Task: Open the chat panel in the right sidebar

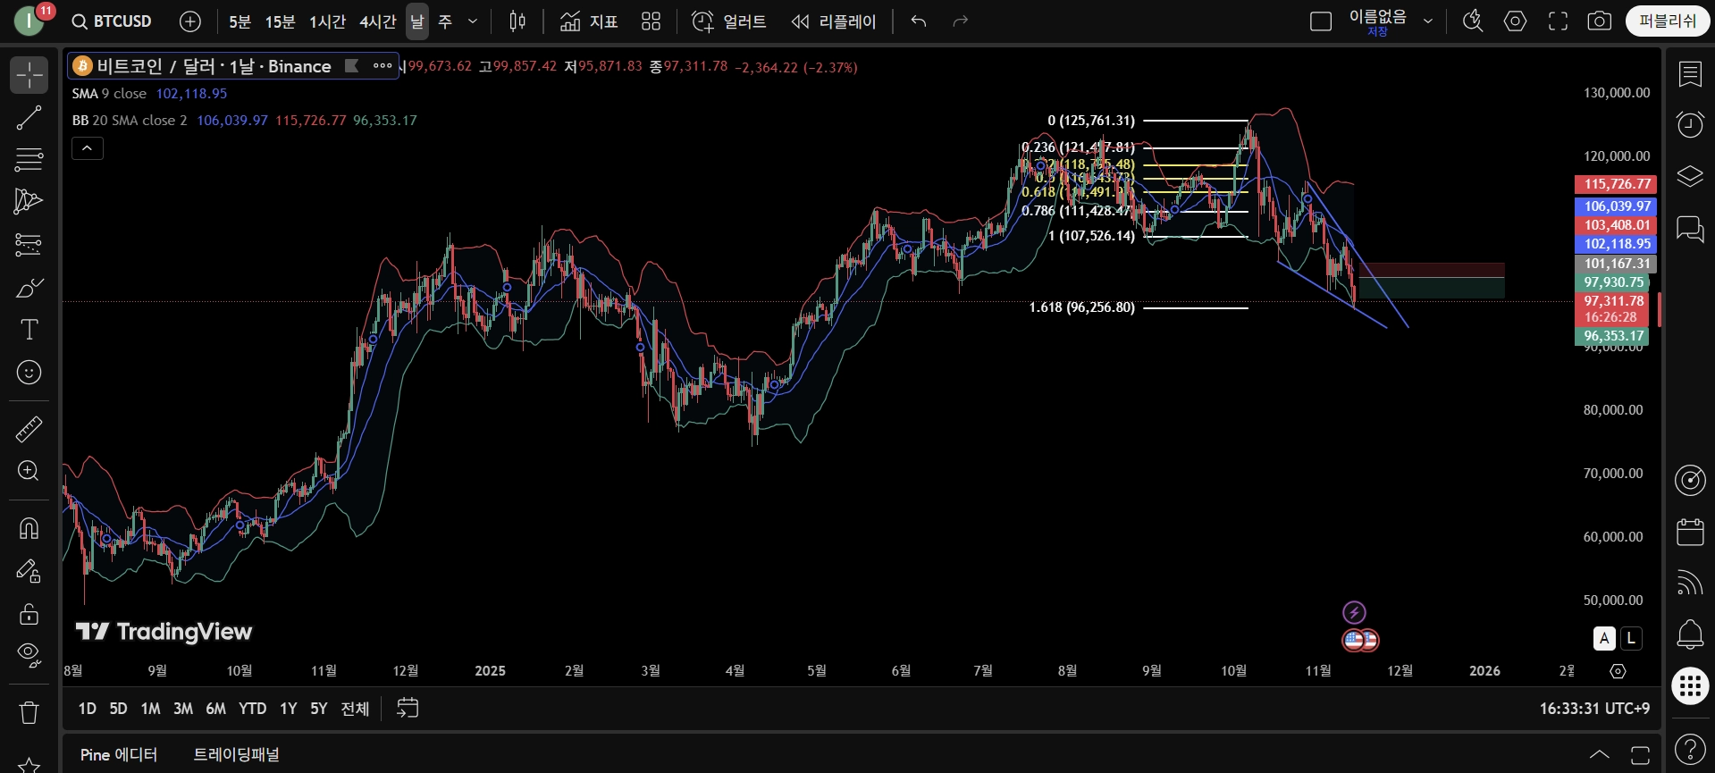Action: click(x=1690, y=229)
